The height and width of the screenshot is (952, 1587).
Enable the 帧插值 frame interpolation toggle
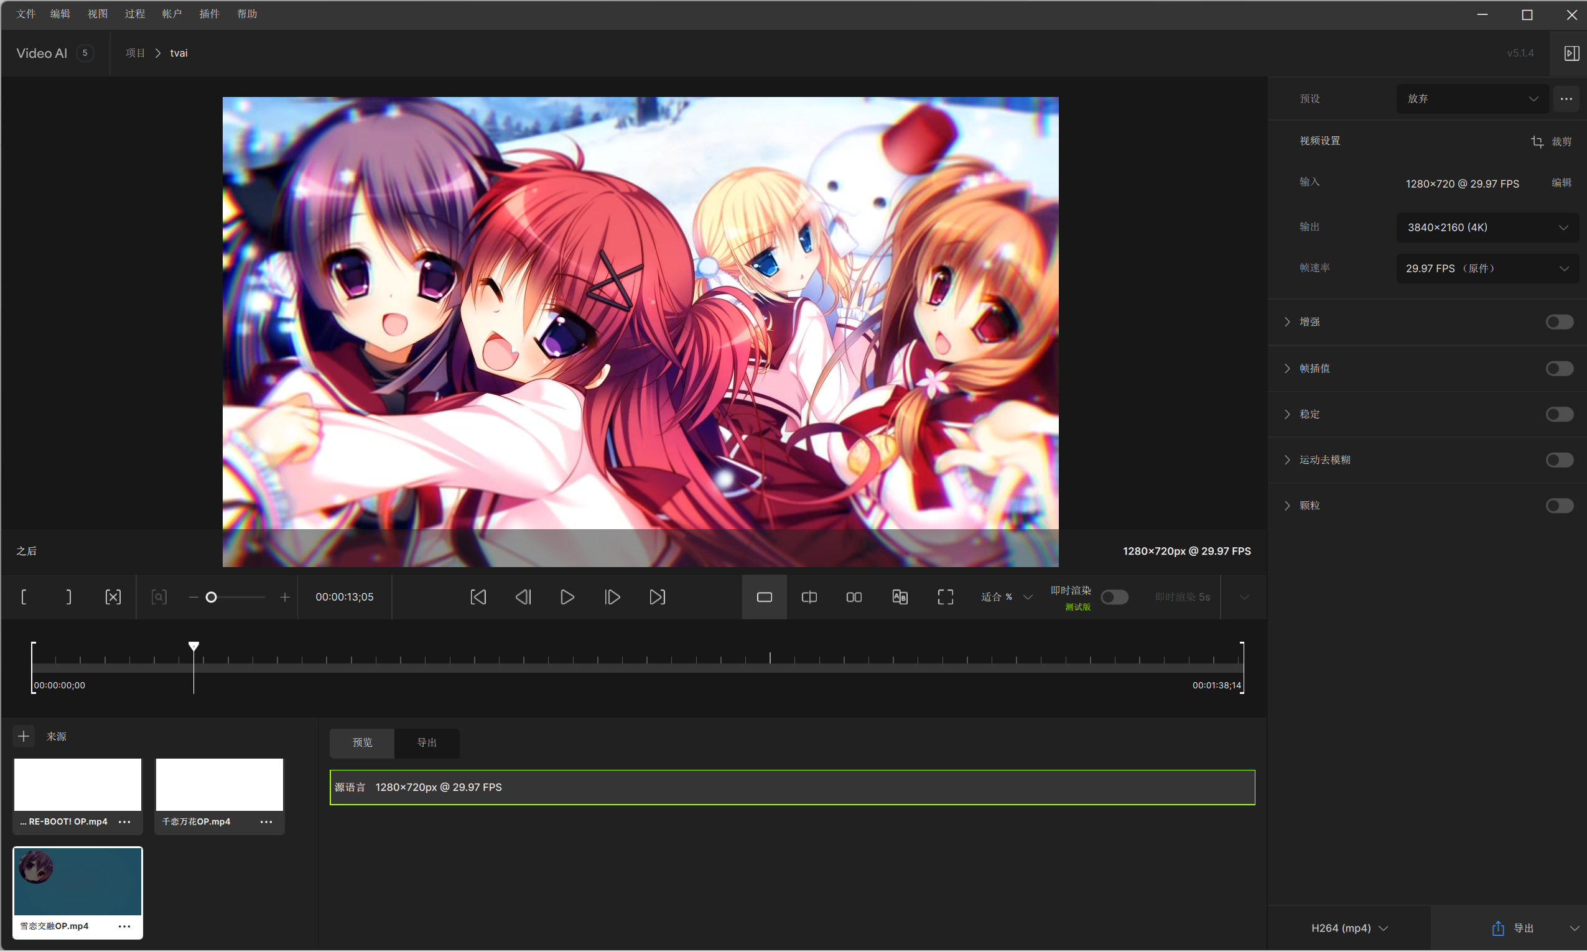point(1560,368)
